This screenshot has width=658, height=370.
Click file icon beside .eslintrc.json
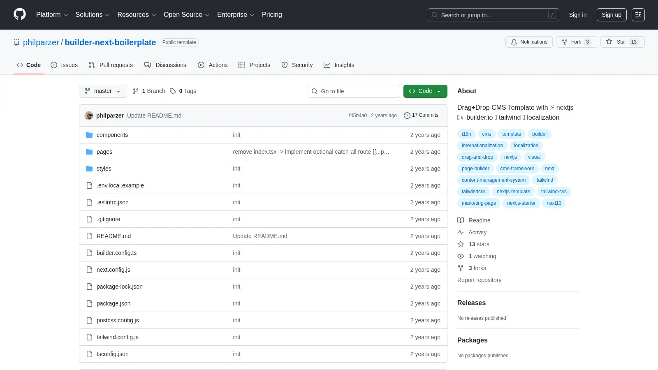(x=89, y=202)
